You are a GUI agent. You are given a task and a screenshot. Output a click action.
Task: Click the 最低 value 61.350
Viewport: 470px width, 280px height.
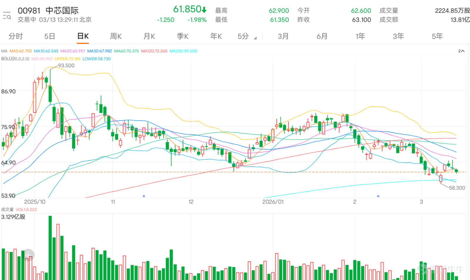[279, 20]
